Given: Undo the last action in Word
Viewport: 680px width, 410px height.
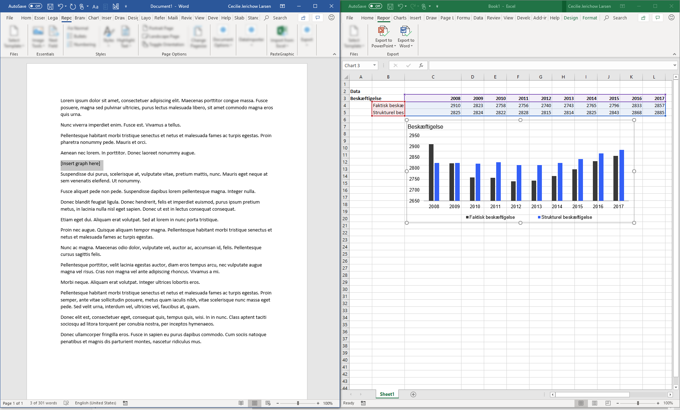Looking at the screenshot, I should click(60, 6).
